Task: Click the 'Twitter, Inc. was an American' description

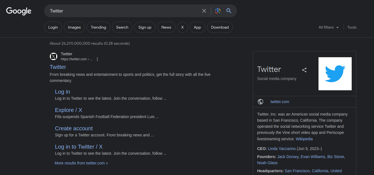Action: pos(302,126)
